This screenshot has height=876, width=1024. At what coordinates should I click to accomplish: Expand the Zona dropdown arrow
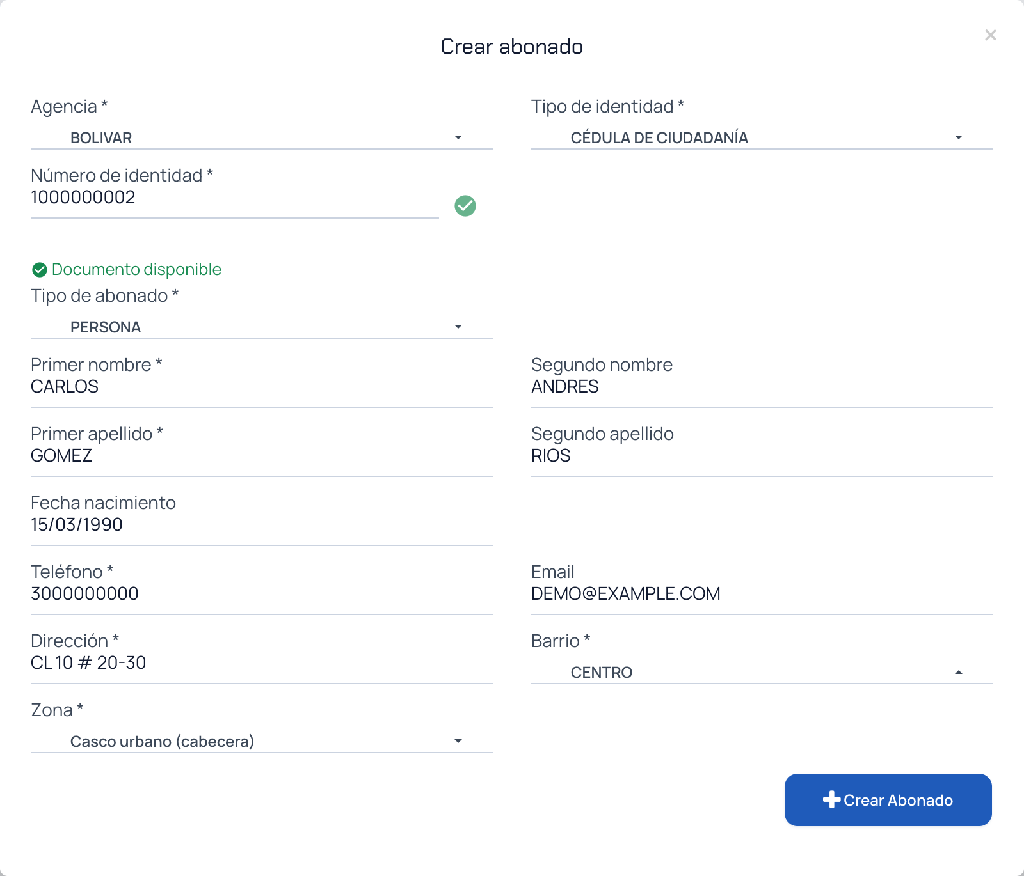point(458,741)
